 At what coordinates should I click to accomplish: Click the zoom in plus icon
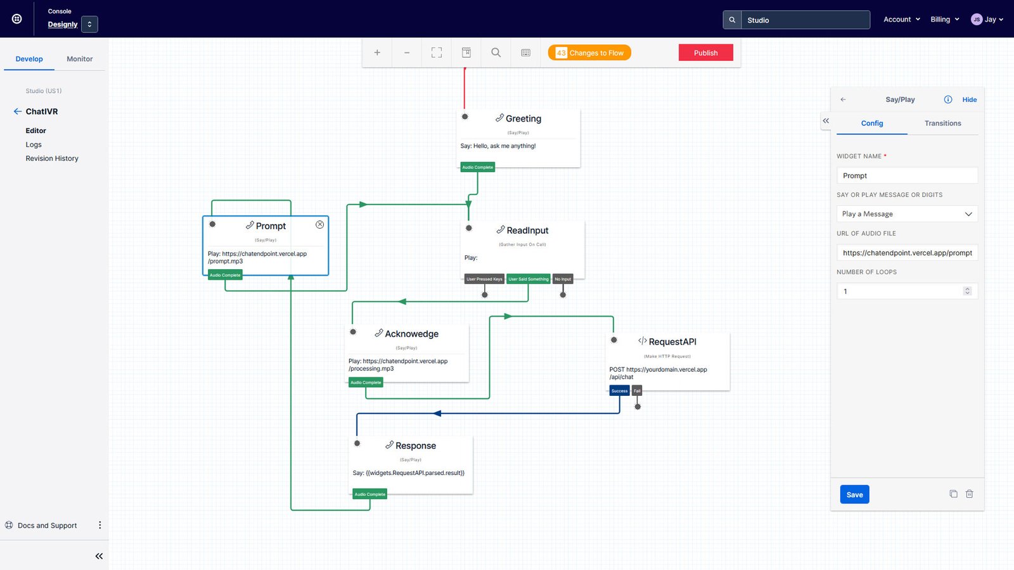[377, 53]
